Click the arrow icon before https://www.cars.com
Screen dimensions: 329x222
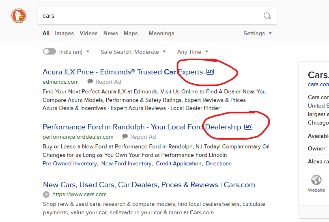46,195
